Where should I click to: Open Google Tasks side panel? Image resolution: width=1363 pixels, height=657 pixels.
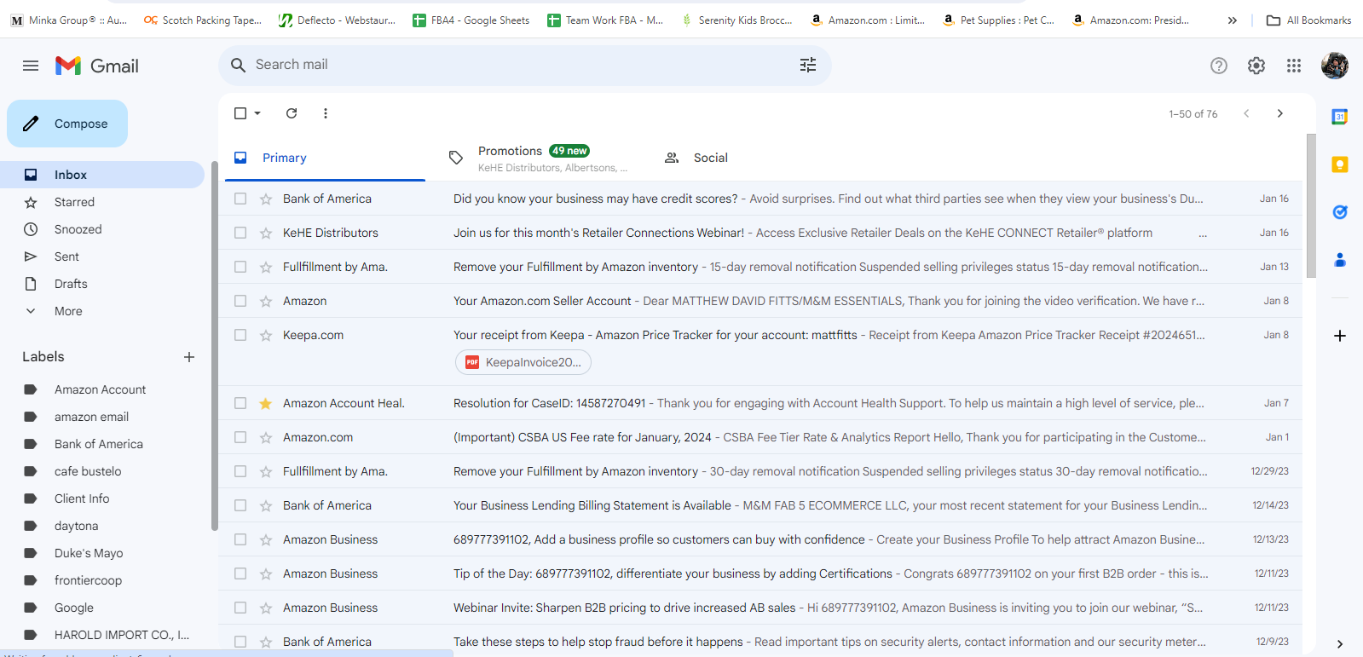(x=1340, y=212)
